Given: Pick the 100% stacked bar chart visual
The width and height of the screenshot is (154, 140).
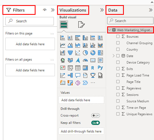Looking at the screenshot, I should tap(93, 38).
